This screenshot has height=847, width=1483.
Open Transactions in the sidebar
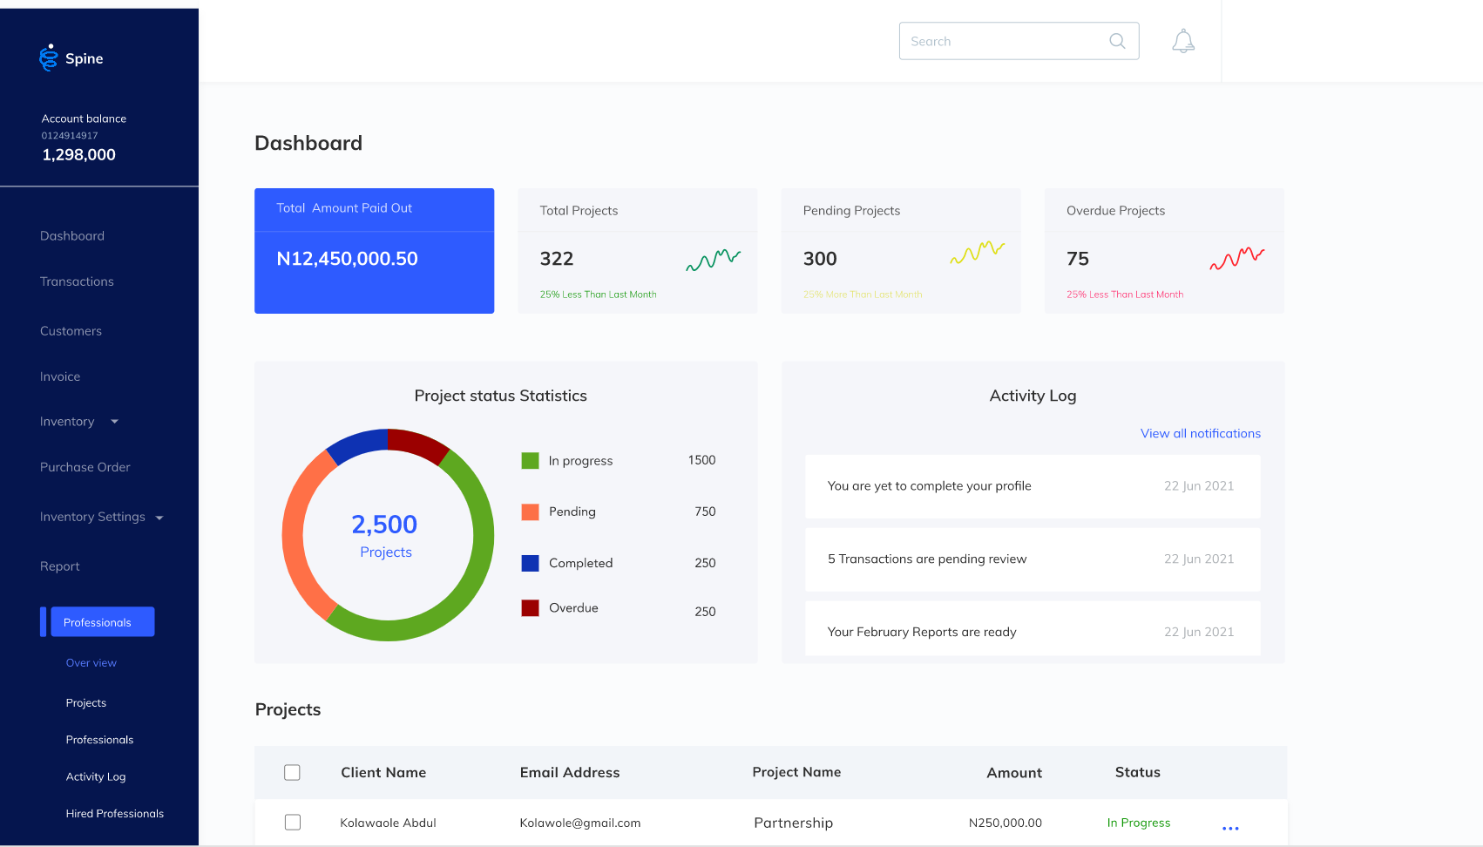tap(77, 281)
